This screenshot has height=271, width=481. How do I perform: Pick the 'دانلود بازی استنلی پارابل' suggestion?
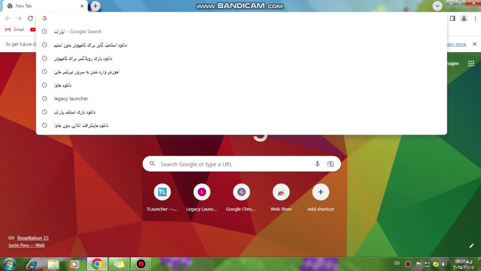click(x=242, y=112)
